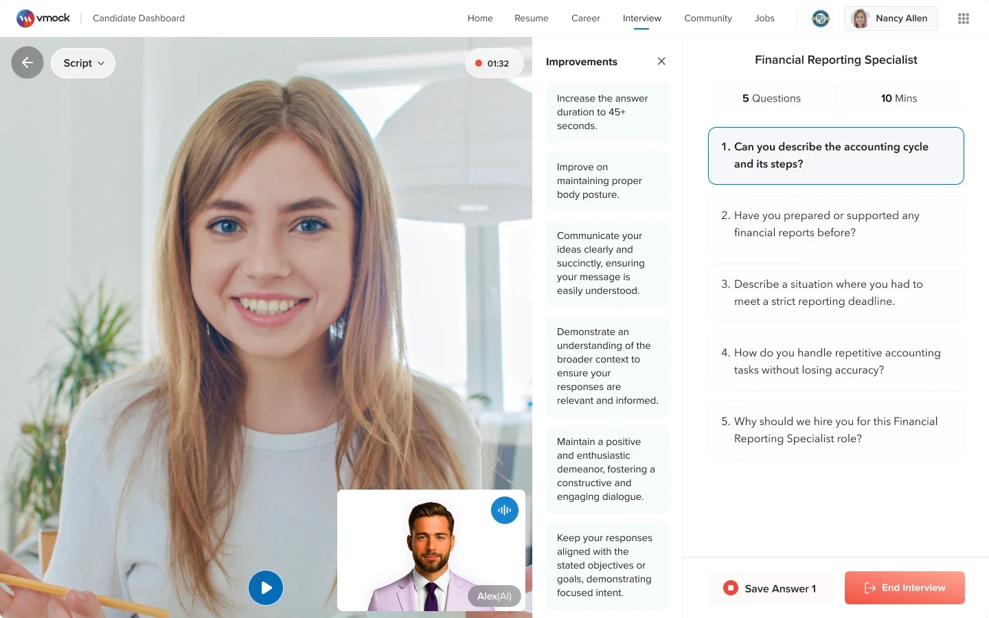Open the apps grid launcher
The width and height of the screenshot is (989, 618).
pyautogui.click(x=964, y=19)
